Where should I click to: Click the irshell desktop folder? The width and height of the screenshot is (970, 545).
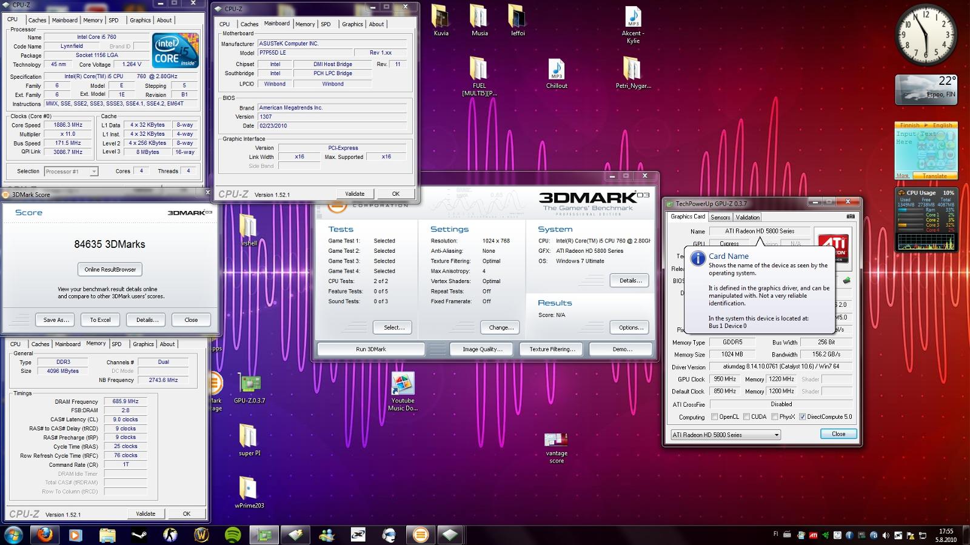249,230
